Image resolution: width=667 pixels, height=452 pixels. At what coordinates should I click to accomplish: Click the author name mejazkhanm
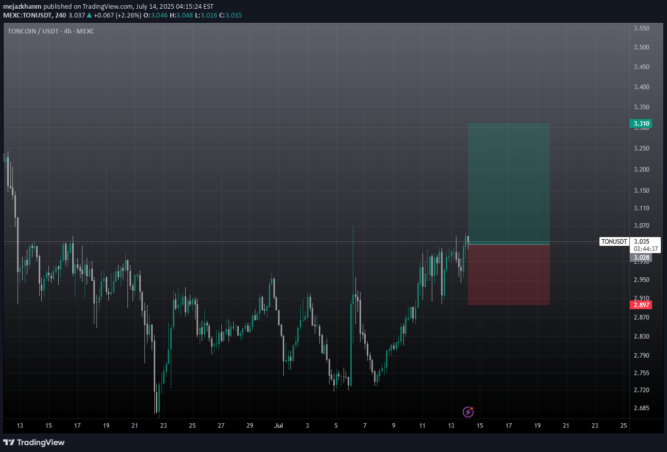(x=22, y=6)
